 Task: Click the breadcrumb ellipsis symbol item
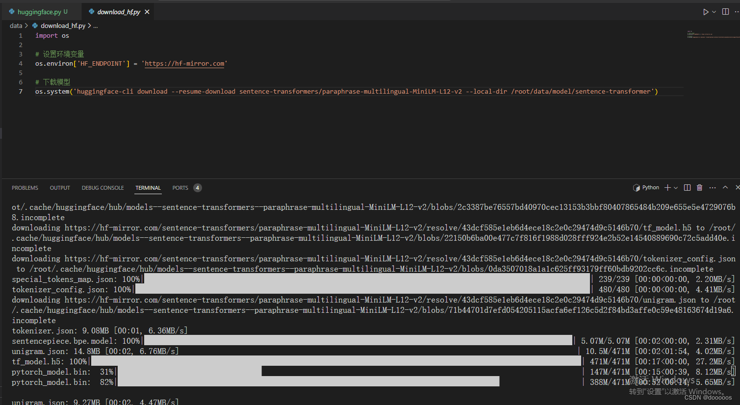tap(96, 25)
